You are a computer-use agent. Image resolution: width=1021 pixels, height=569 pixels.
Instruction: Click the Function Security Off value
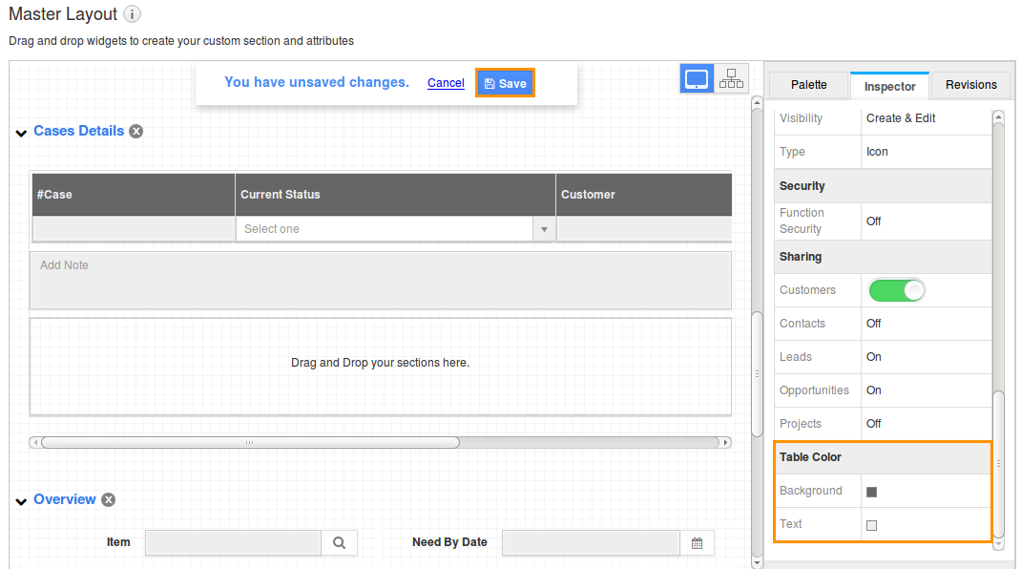click(x=873, y=221)
